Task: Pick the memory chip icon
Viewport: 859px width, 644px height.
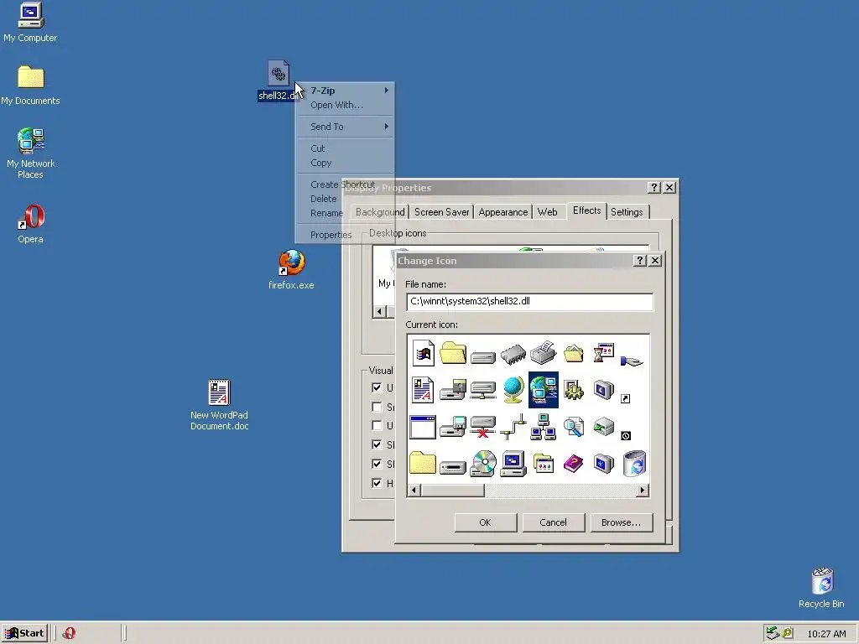Action: pyautogui.click(x=513, y=355)
